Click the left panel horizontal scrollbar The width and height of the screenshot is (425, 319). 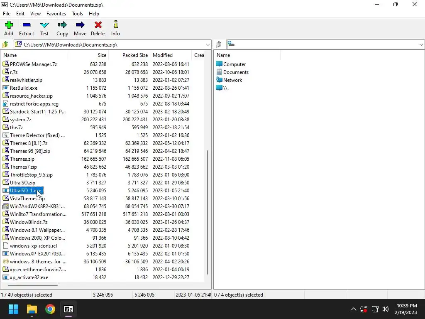[33, 285]
